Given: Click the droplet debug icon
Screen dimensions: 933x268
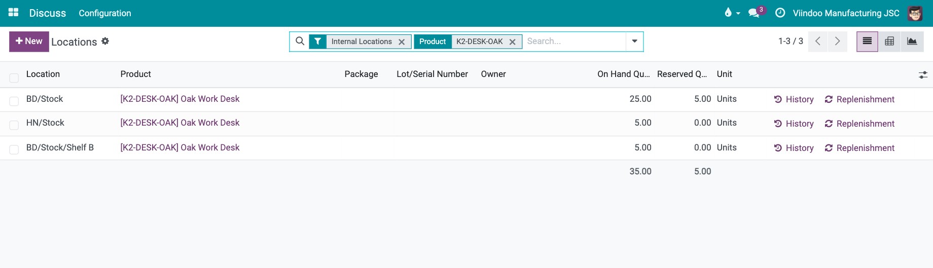Looking at the screenshot, I should click(x=728, y=13).
